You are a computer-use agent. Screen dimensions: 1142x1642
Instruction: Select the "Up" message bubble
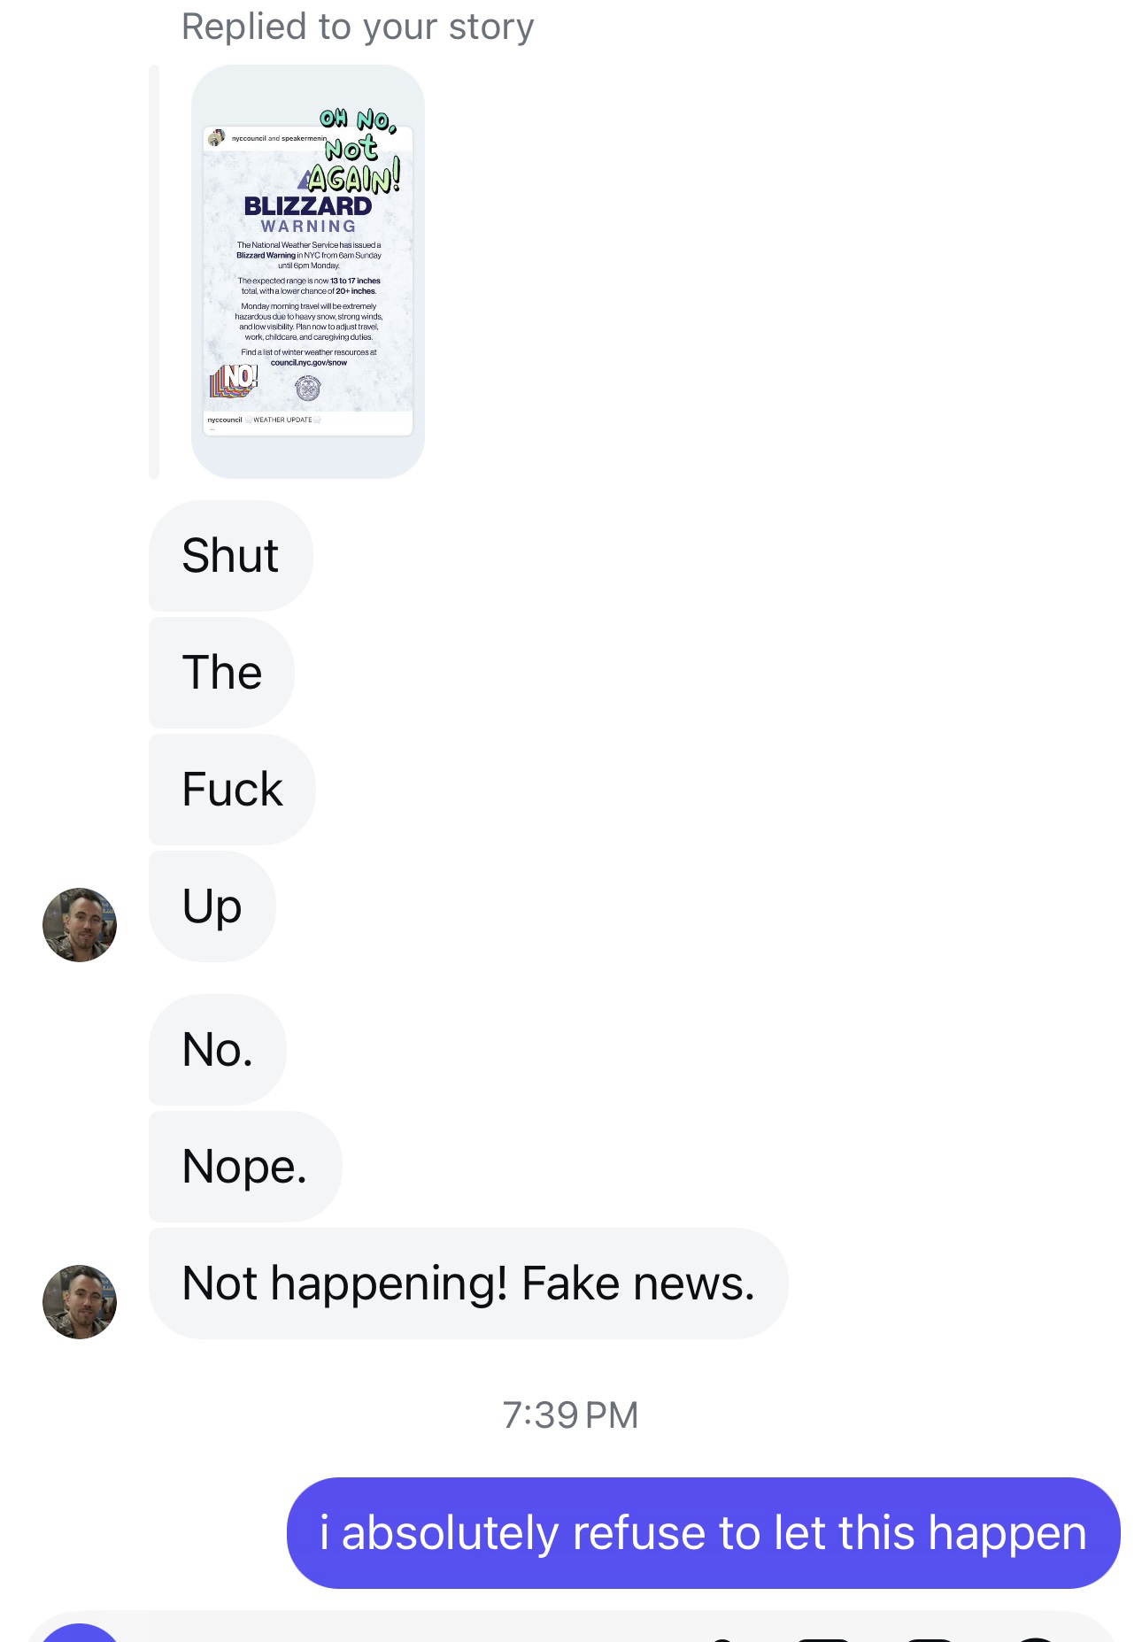pos(212,906)
